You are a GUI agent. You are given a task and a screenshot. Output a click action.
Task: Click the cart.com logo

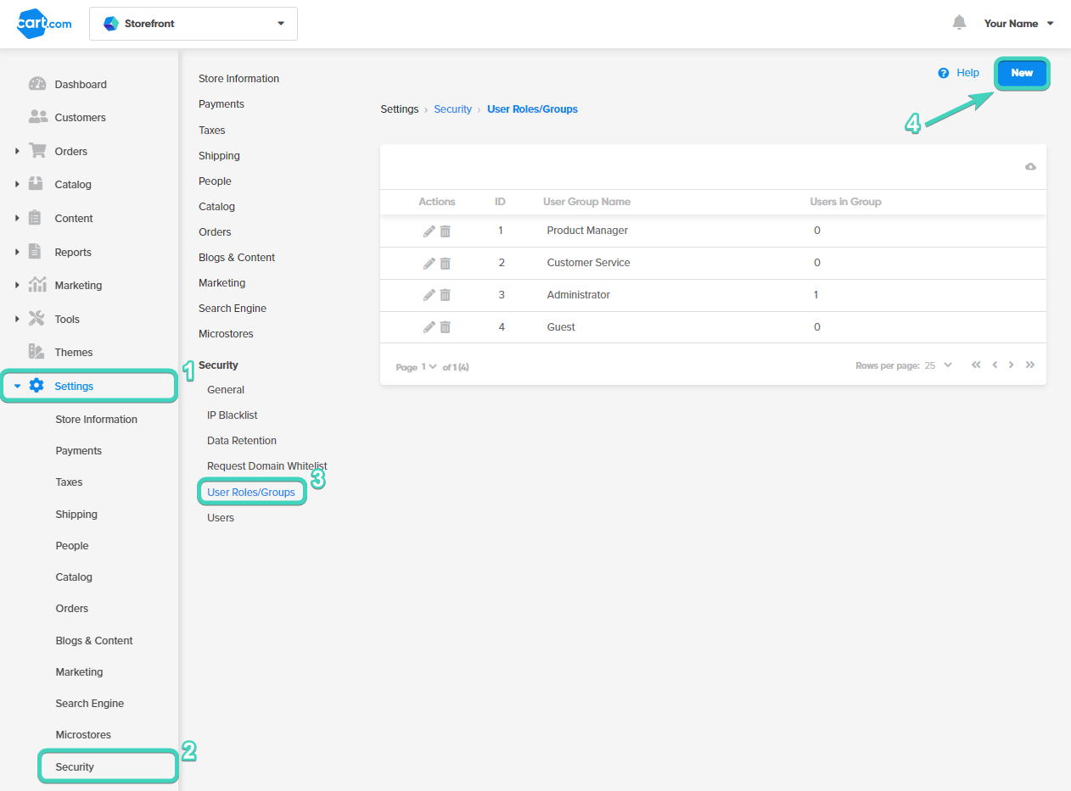(43, 23)
